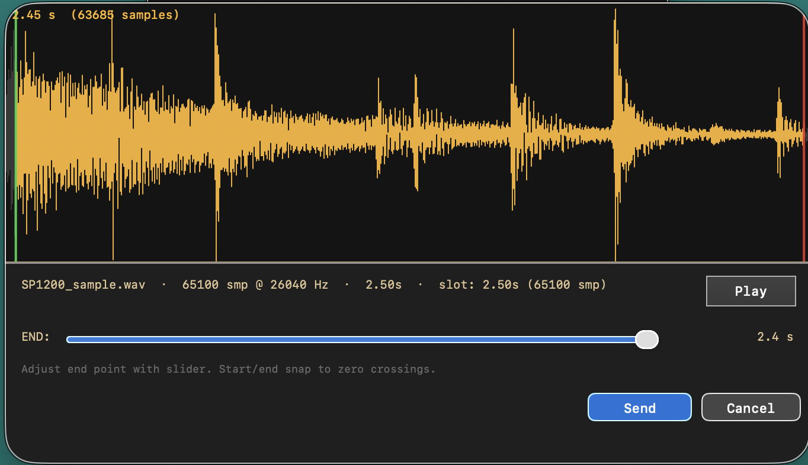
Task: Click the '2.4 s' end value
Action: (x=775, y=337)
